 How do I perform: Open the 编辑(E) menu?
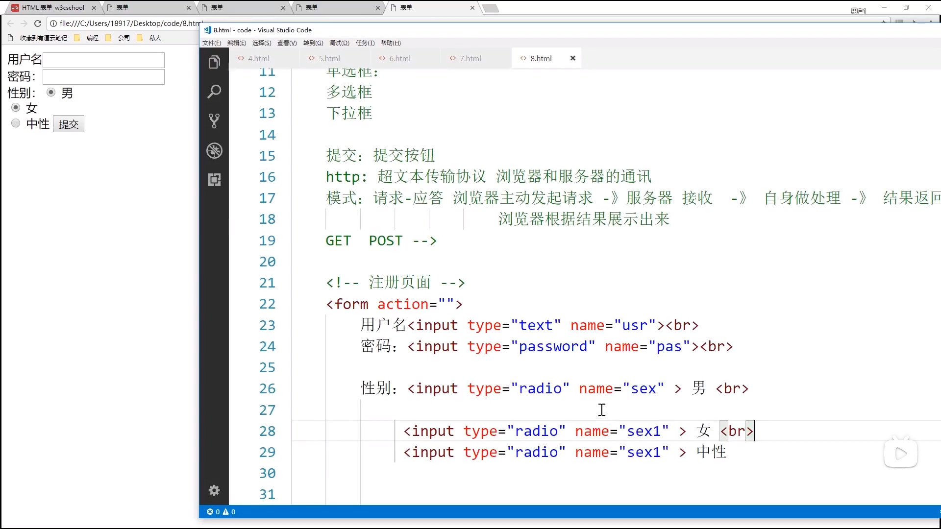pyautogui.click(x=237, y=43)
